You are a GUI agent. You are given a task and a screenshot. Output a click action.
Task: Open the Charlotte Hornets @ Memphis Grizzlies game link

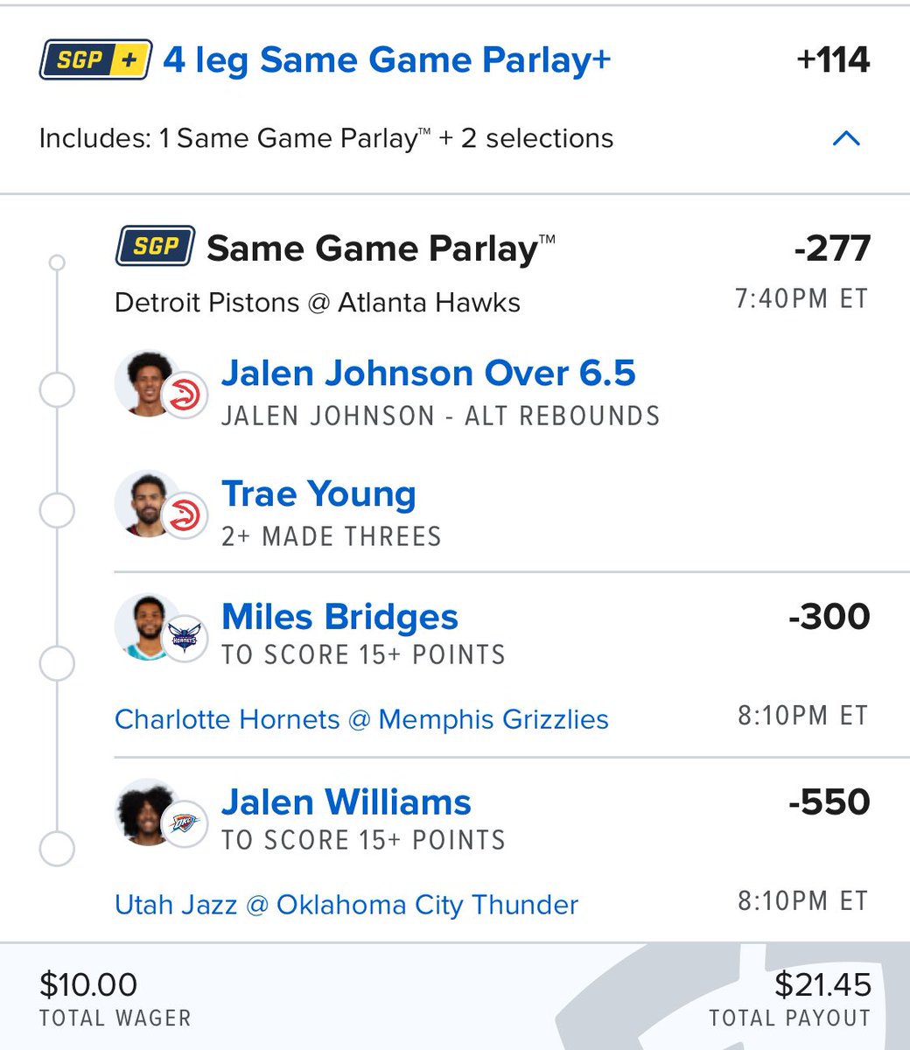(361, 719)
